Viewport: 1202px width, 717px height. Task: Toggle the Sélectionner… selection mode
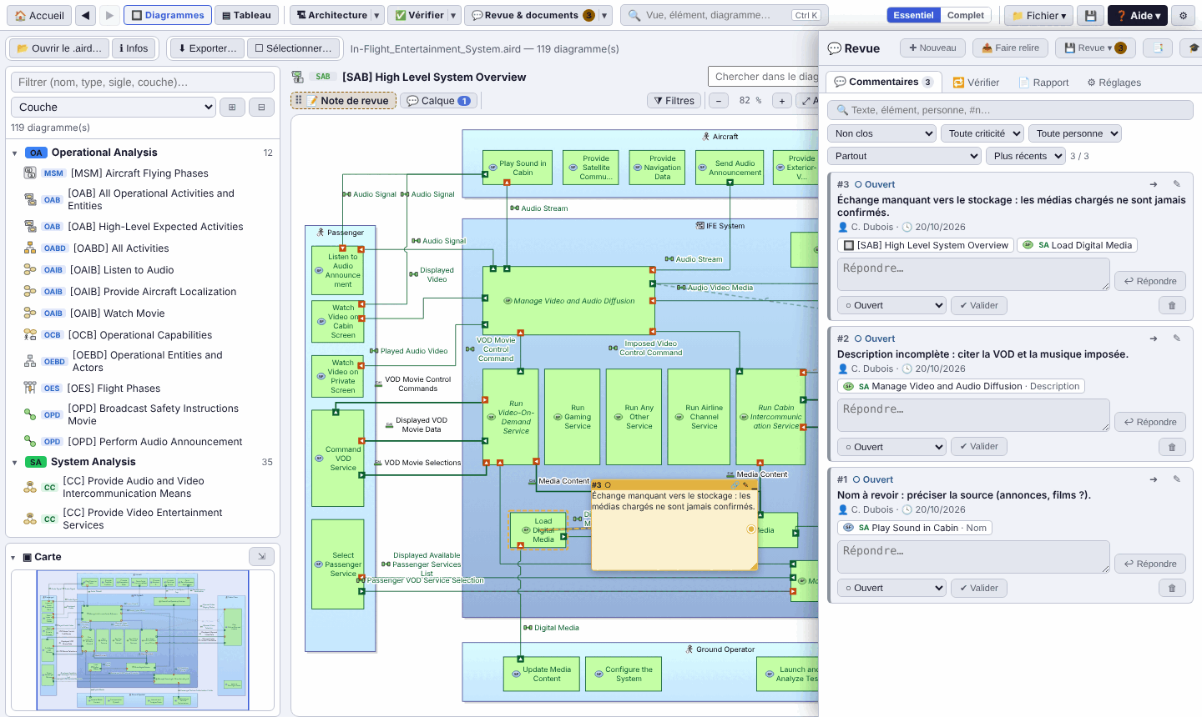tap(294, 48)
